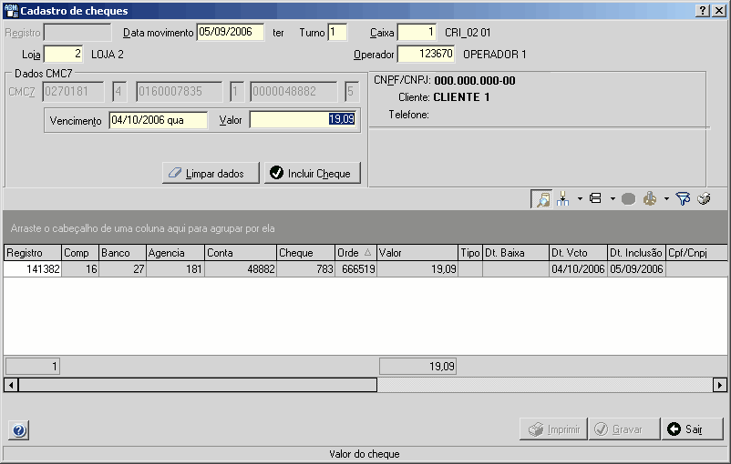Image resolution: width=731 pixels, height=464 pixels.
Task: Click the Limpar dados button
Action: tap(211, 173)
